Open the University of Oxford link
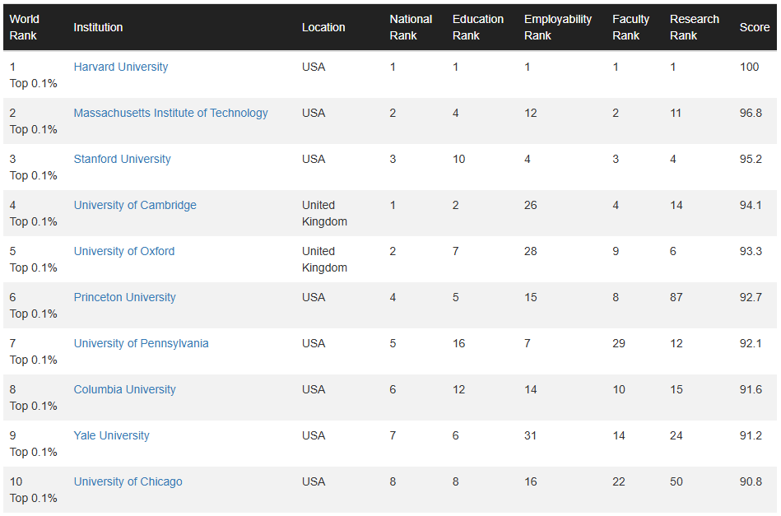 (x=123, y=251)
